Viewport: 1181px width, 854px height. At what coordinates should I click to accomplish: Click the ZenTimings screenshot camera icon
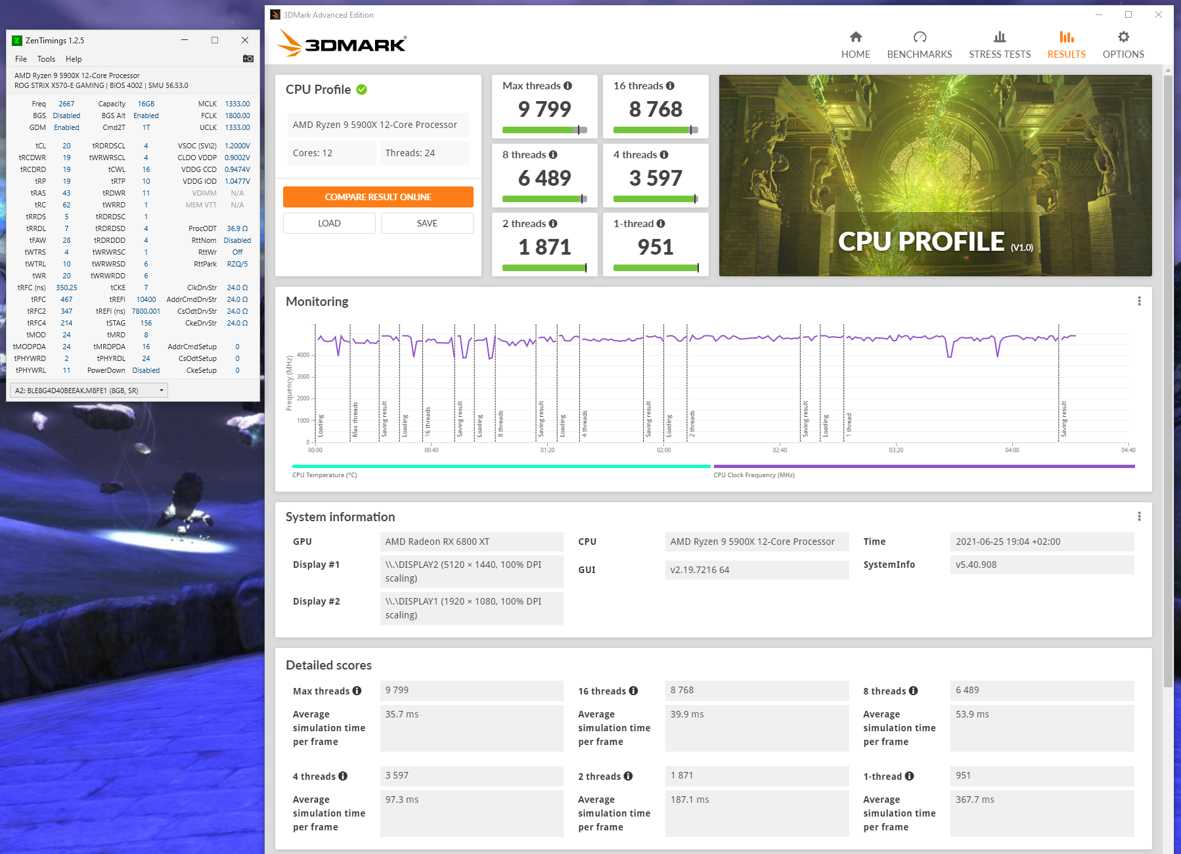(x=248, y=58)
